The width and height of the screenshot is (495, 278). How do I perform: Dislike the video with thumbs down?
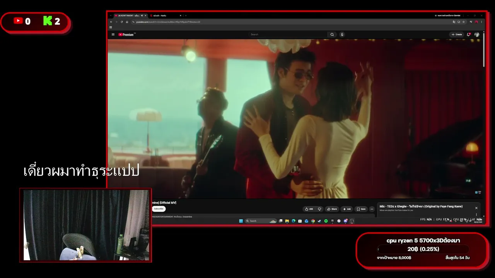[319, 209]
